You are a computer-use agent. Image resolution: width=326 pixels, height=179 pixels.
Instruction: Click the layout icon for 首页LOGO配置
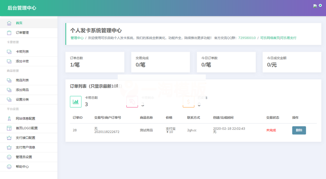pyautogui.click(x=9, y=128)
